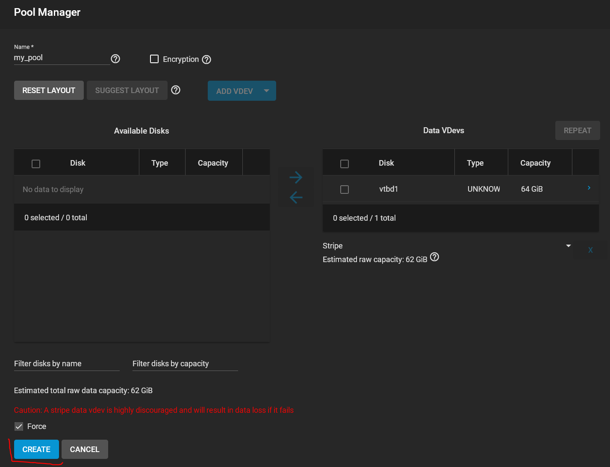The width and height of the screenshot is (610, 467).
Task: Select the vtbd1 disk checkbox
Action: 345,190
